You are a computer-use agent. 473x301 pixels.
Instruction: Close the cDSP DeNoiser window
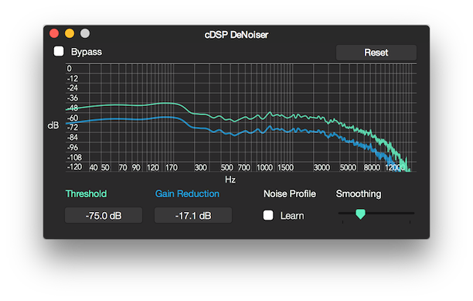pyautogui.click(x=54, y=33)
